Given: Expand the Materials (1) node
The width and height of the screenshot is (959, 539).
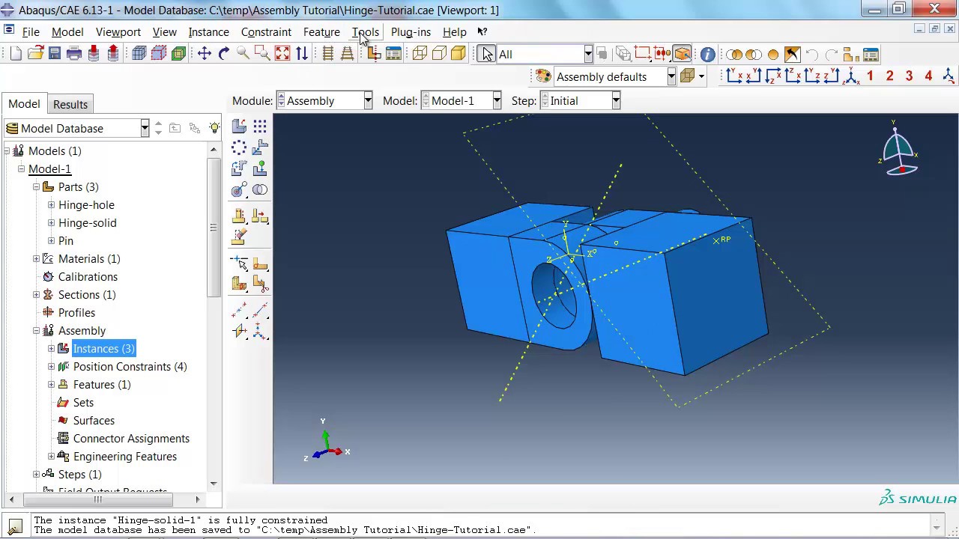Looking at the screenshot, I should (36, 258).
